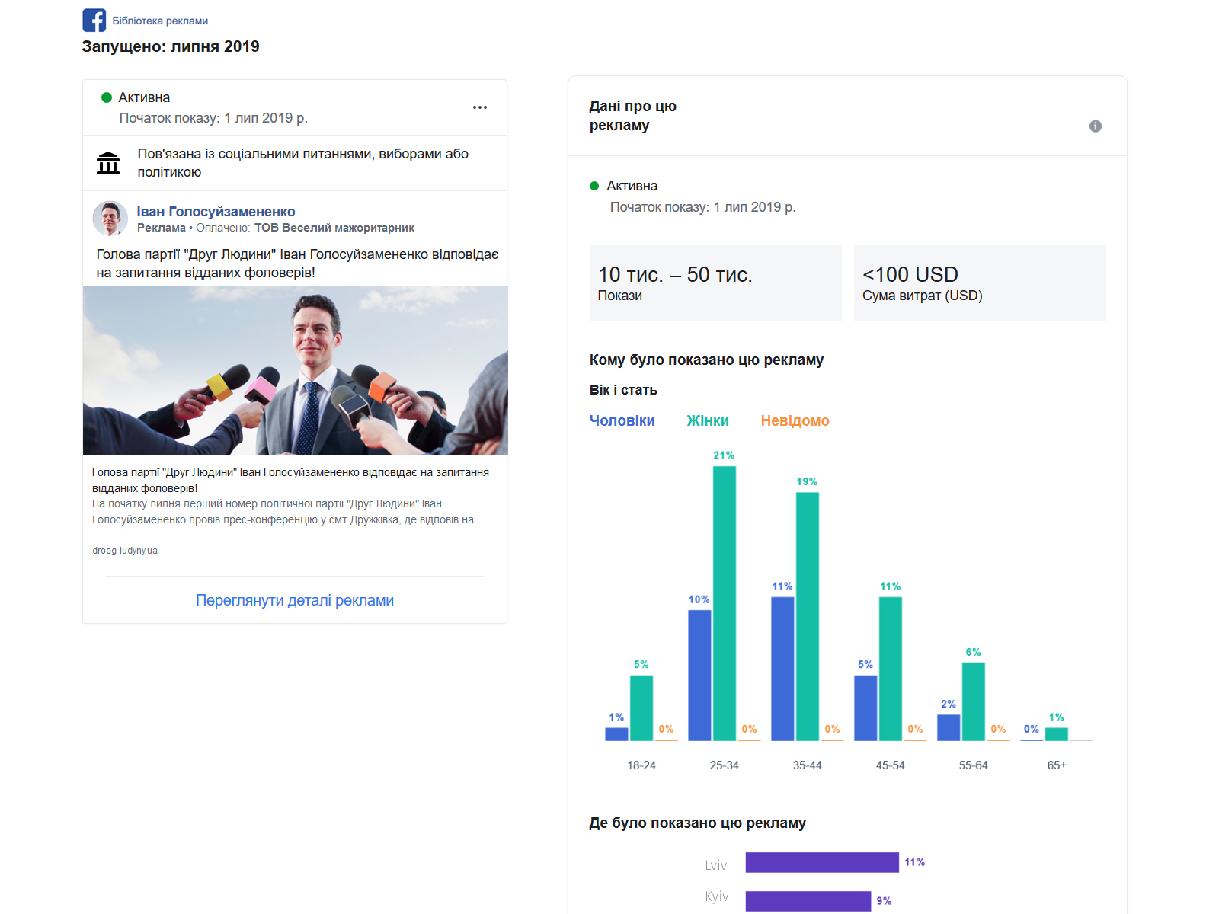Image resolution: width=1219 pixels, height=914 pixels.
Task: Click the 10 тис. – 50 тис. impressions box
Action: 715,283
